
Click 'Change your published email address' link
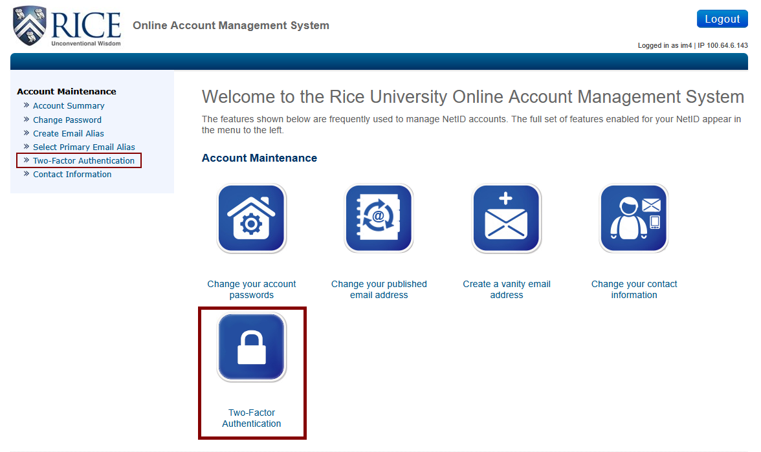[x=379, y=289]
